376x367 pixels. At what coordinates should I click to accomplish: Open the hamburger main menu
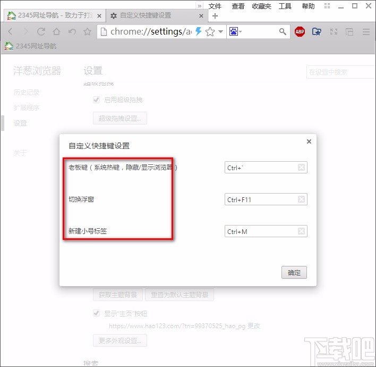366,31
